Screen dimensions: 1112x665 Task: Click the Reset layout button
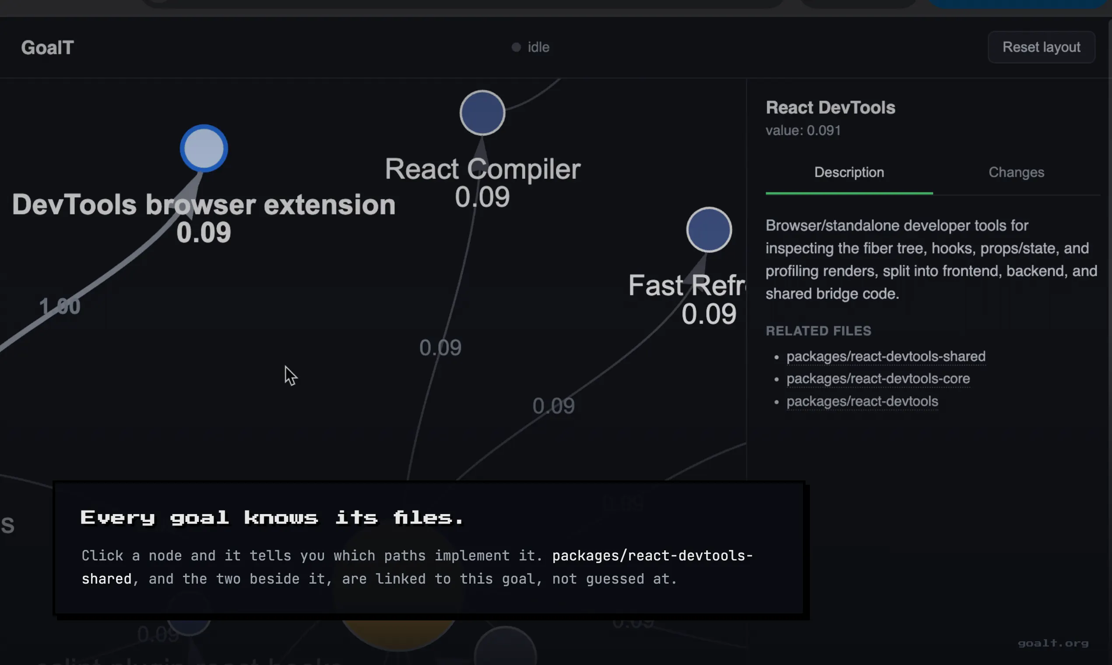[1041, 47]
